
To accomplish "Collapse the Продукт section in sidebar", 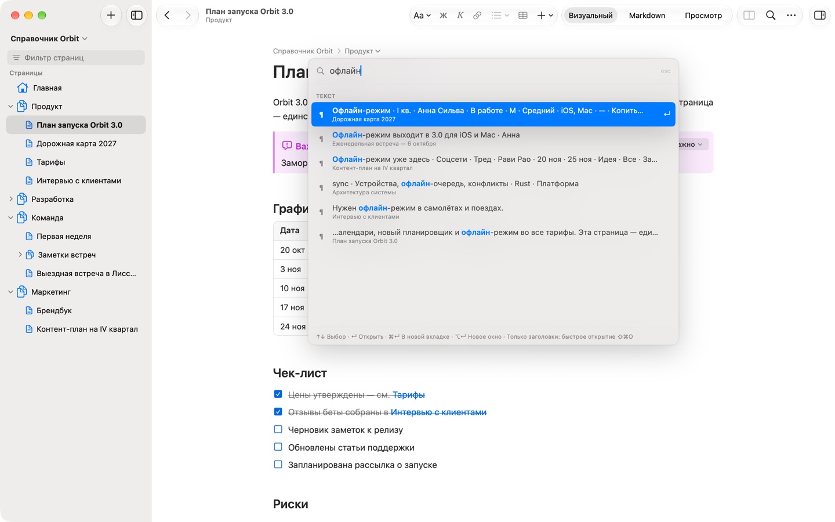I will [x=10, y=107].
